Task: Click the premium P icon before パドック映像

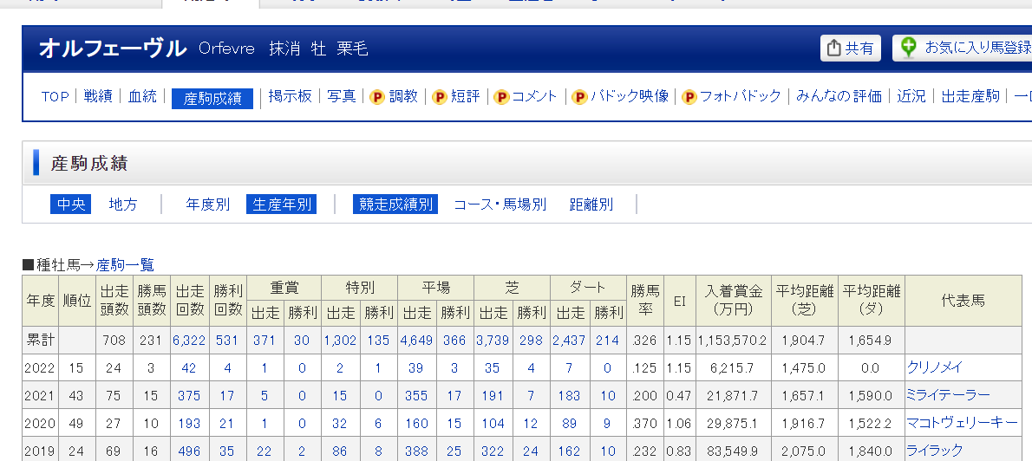Action: point(579,97)
